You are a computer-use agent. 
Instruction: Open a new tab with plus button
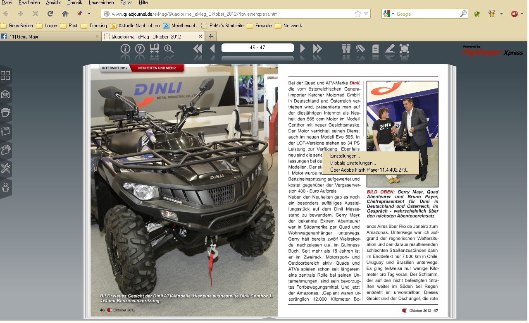point(211,36)
